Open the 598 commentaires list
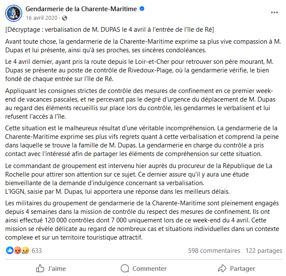 tap(214, 251)
